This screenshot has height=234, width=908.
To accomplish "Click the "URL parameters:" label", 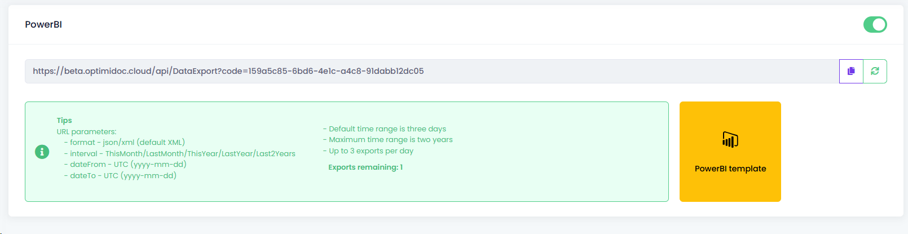I will [86, 131].
